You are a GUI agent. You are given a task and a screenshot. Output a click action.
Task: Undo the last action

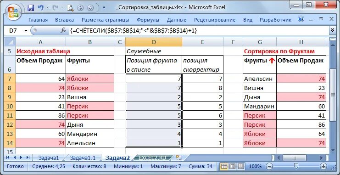(x=40, y=8)
